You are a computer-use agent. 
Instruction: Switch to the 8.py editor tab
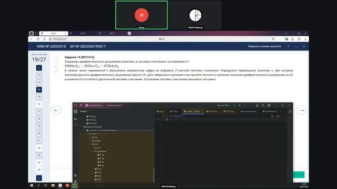160,111
